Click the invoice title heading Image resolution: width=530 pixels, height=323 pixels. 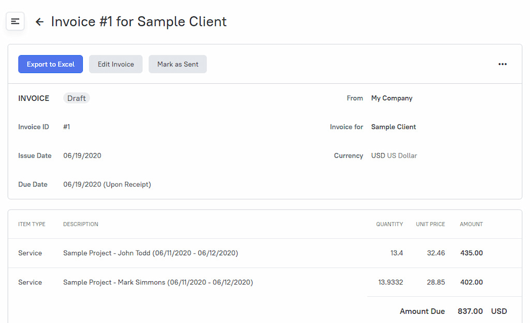point(138,22)
